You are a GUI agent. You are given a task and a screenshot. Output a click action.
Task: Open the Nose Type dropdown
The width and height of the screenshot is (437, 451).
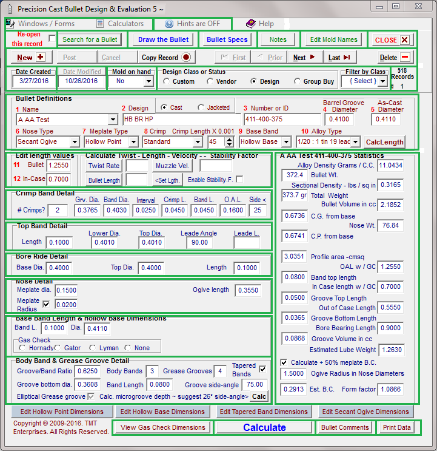point(75,142)
